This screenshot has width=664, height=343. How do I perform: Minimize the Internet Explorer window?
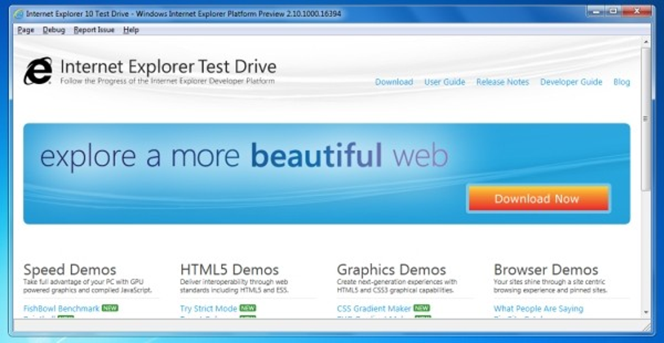pyautogui.click(x=597, y=12)
